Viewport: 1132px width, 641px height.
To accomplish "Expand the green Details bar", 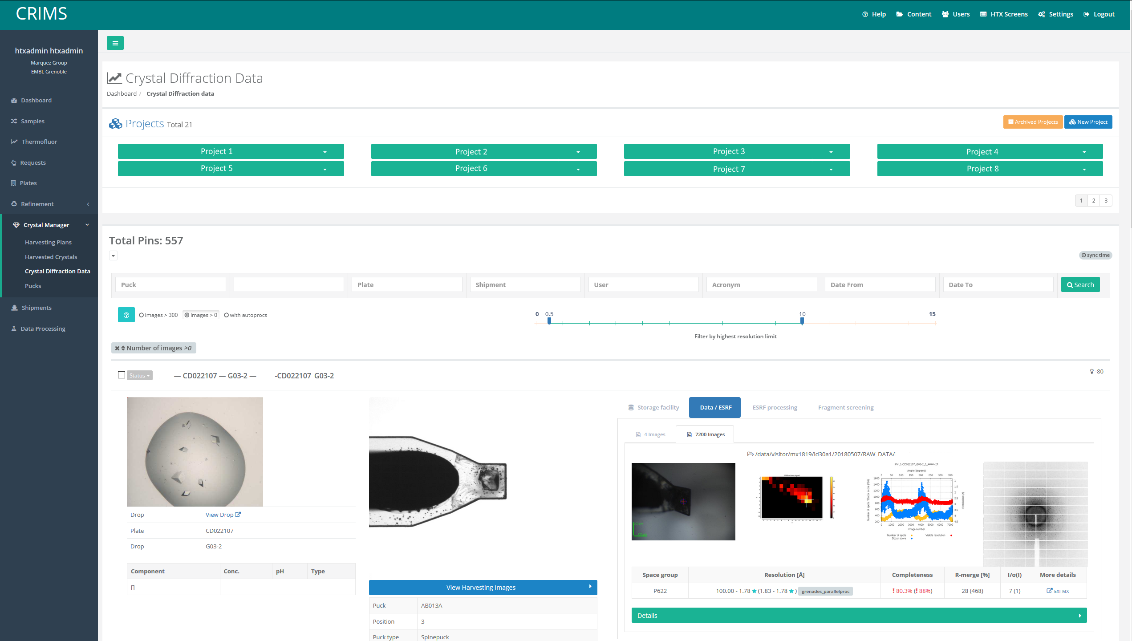I will pos(859,615).
